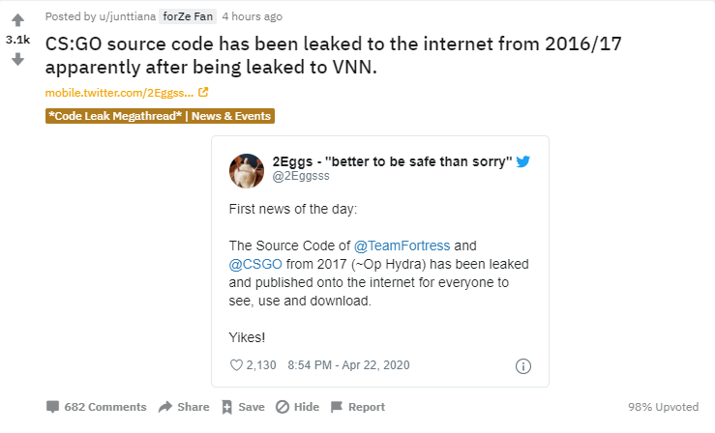715x433 pixels.
Task: Report the post using flag button
Action: coord(357,407)
